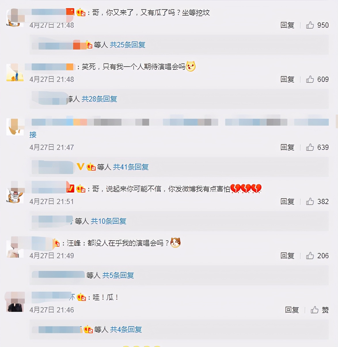Screen dimensions: 338x347
Task: Reply to the 汪峰 演唱会 comment
Action: [287, 256]
